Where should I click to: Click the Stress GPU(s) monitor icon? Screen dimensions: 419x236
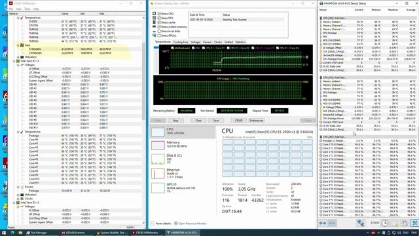pos(155,35)
